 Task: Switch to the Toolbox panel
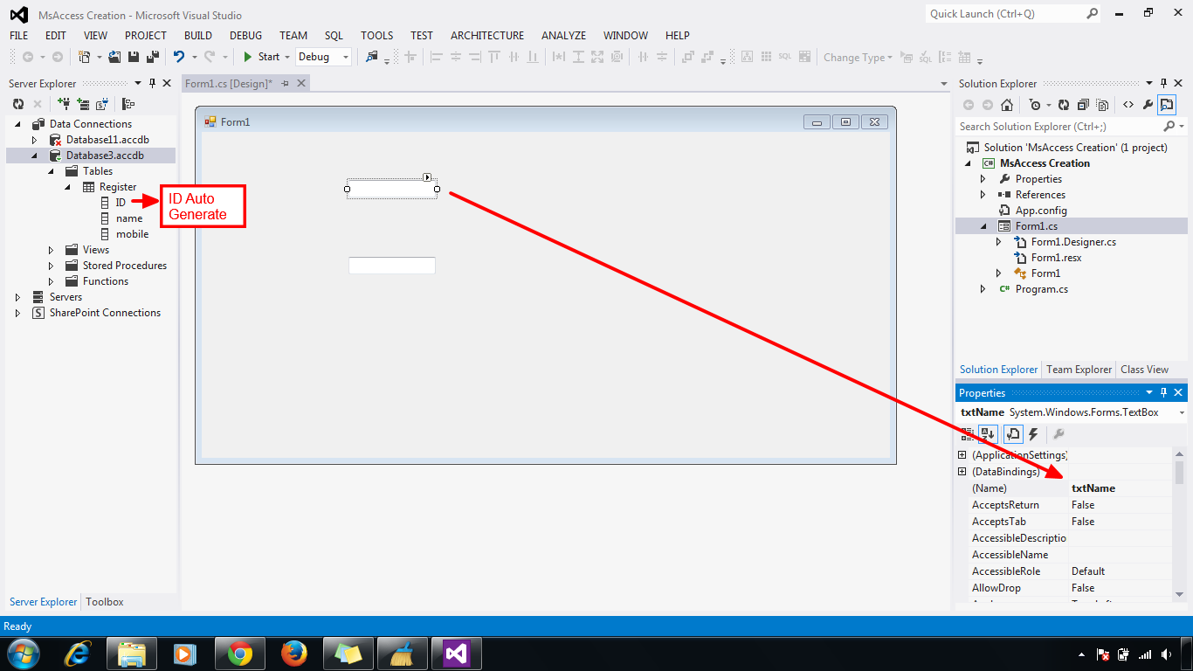[x=105, y=601]
